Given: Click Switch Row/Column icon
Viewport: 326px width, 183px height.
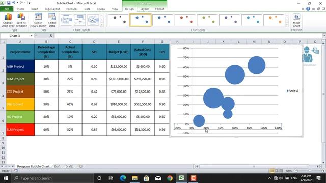Looking at the screenshot, I should pyautogui.click(x=38, y=20).
